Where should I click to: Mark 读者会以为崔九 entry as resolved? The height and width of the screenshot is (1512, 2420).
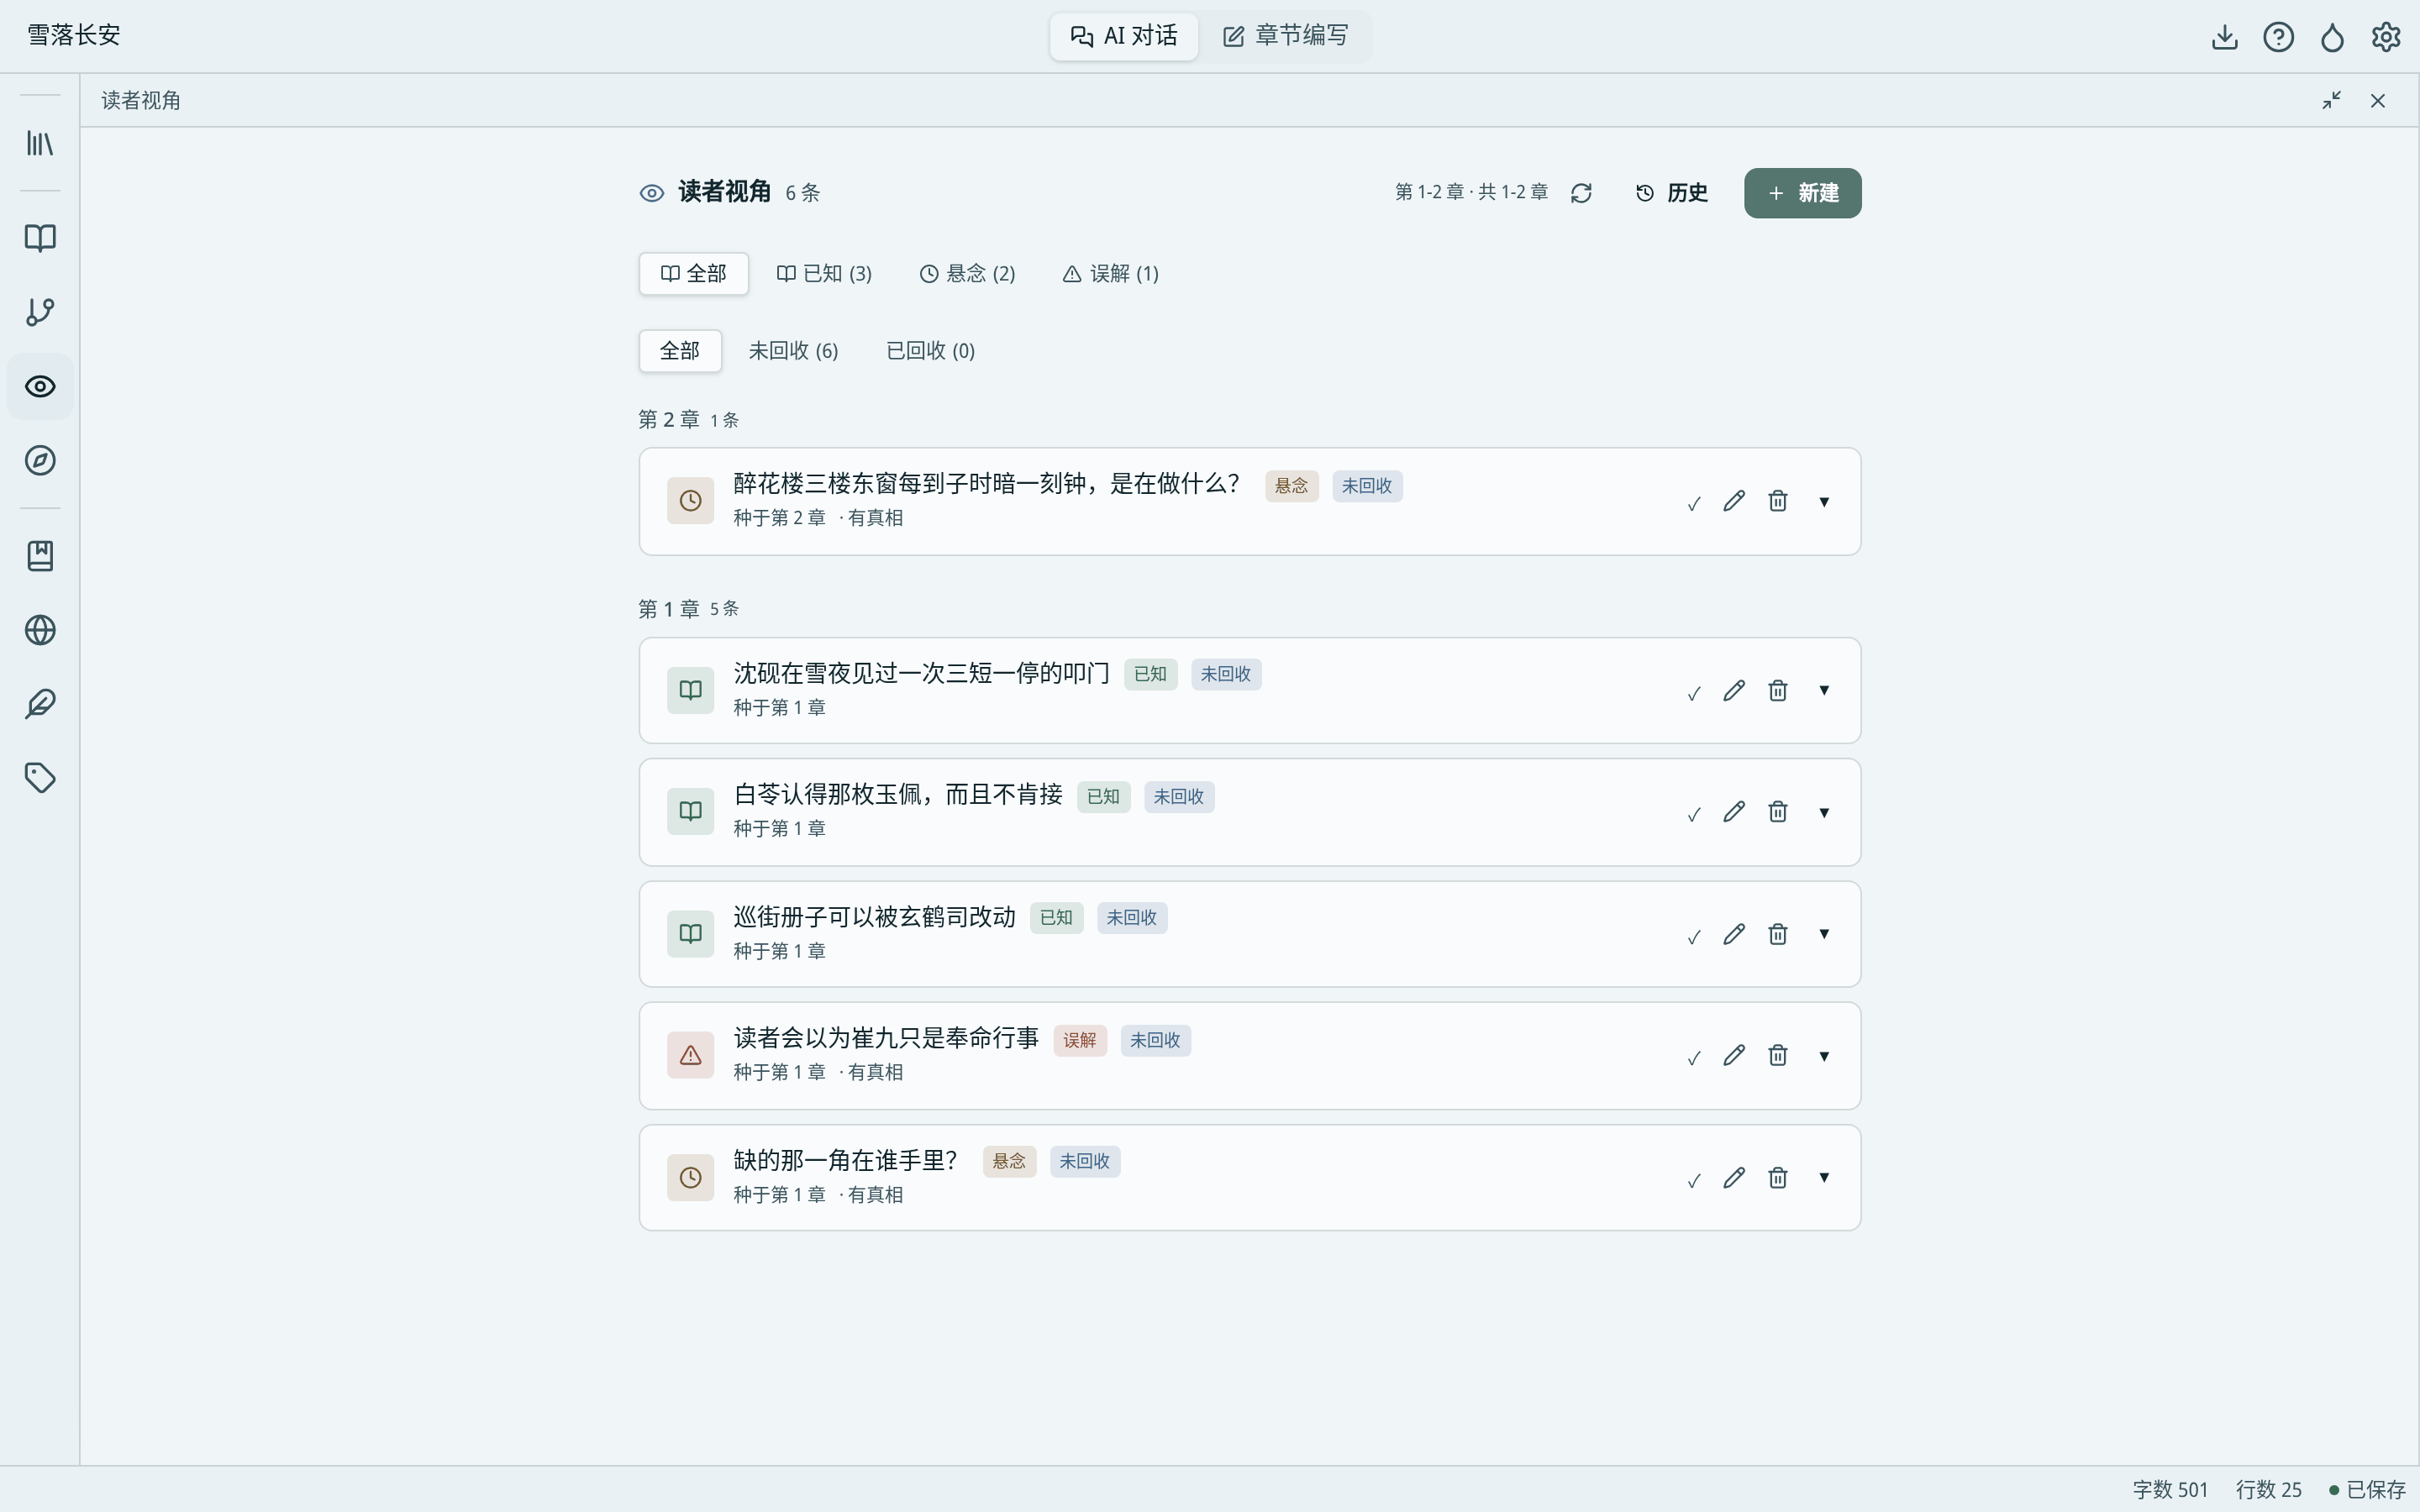[x=1693, y=1058]
